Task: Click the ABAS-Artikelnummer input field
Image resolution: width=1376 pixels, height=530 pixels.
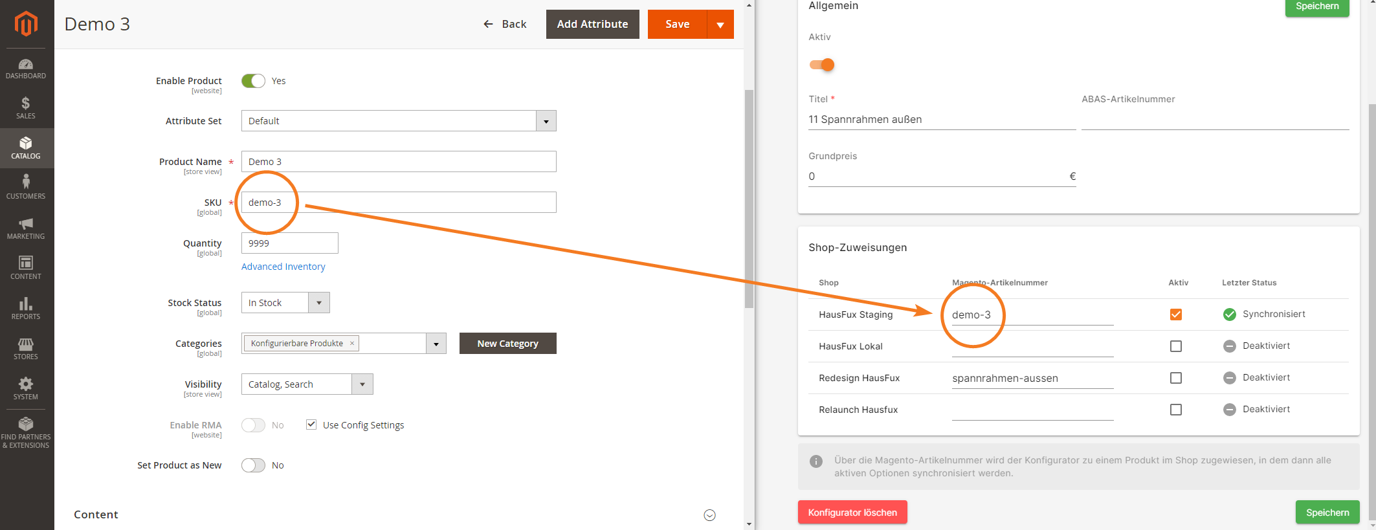Action: pyautogui.click(x=1215, y=120)
